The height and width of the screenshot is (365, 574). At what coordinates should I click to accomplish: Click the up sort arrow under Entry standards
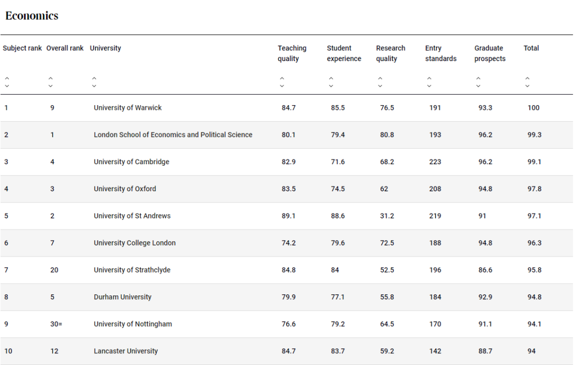click(429, 79)
